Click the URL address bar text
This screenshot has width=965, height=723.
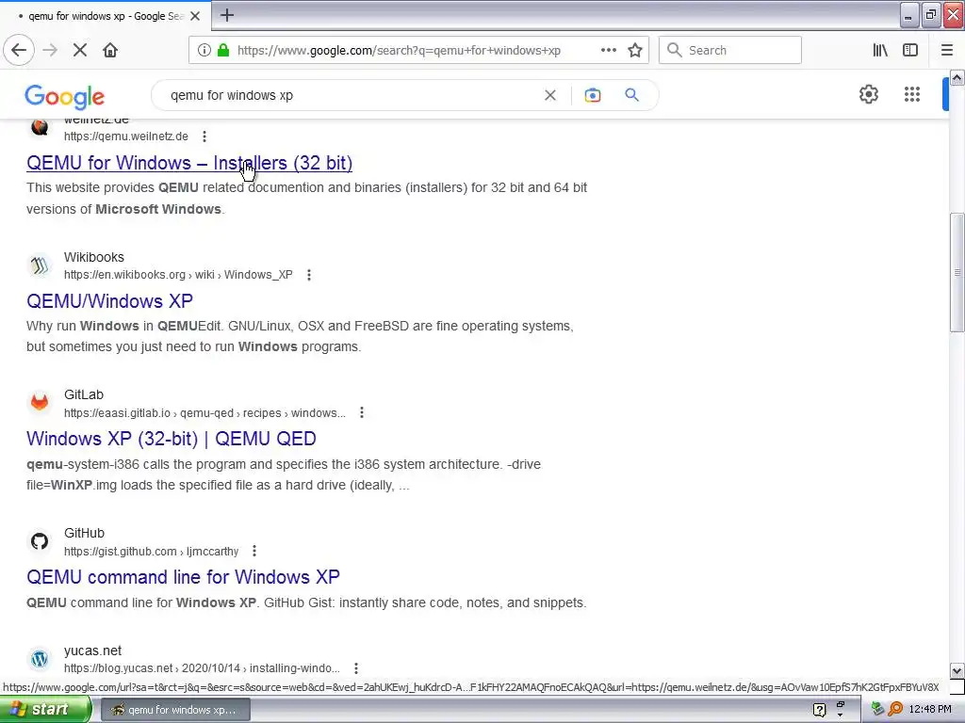tap(399, 51)
